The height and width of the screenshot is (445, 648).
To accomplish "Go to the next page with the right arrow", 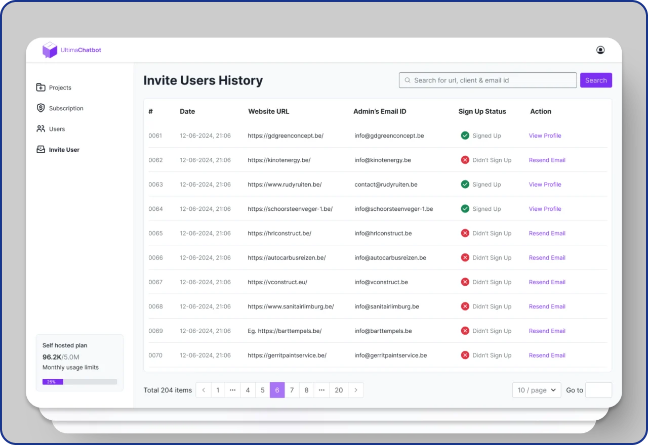I will click(x=356, y=390).
